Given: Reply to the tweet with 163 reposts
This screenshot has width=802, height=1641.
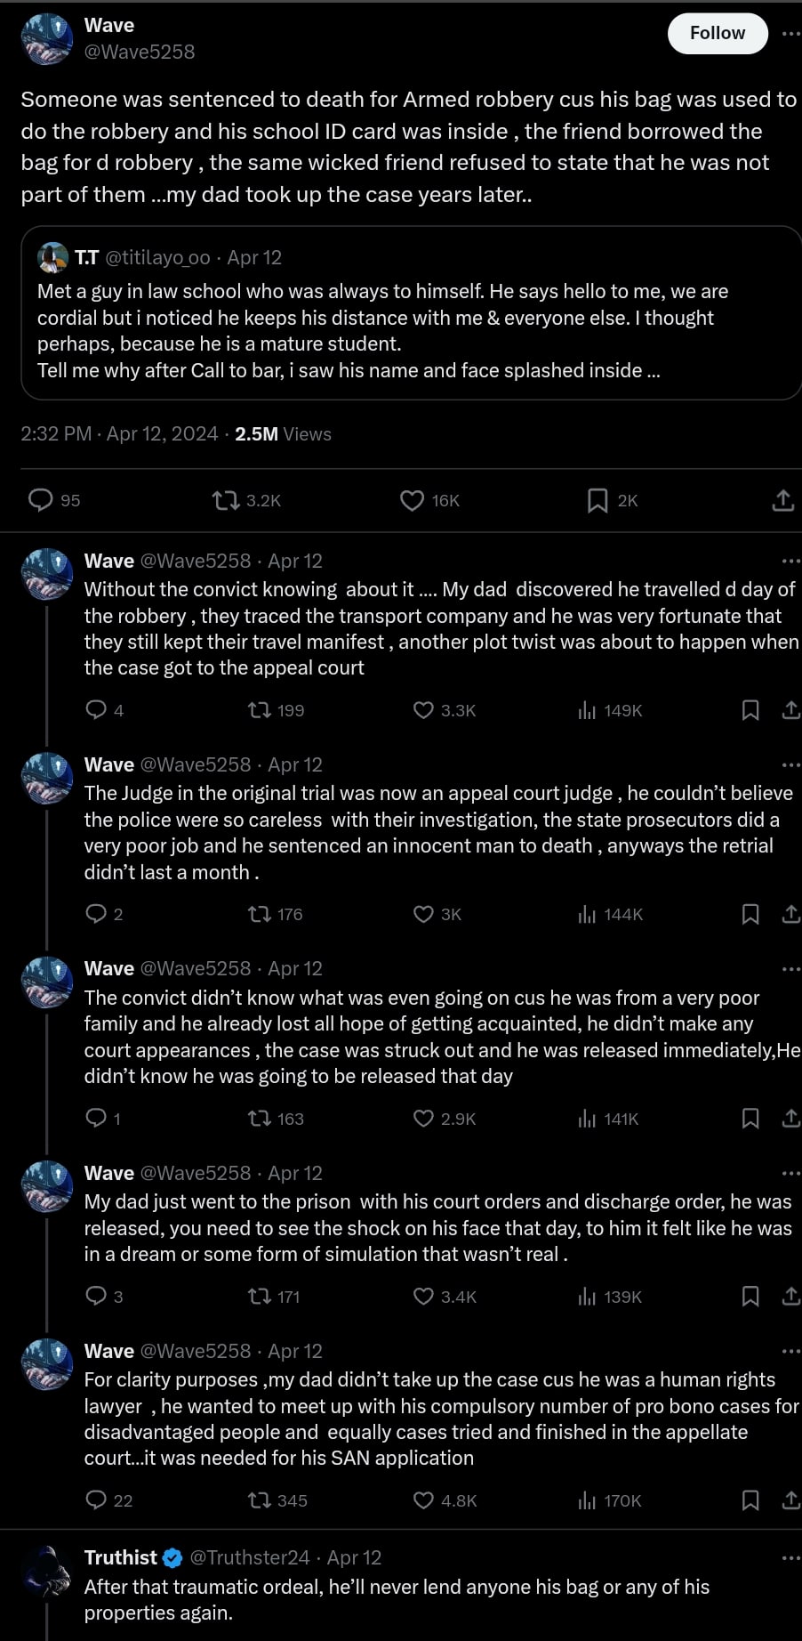Looking at the screenshot, I should 96,1118.
